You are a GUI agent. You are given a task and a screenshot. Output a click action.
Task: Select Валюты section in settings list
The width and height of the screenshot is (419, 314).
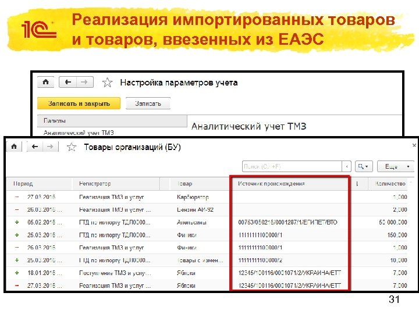(x=112, y=121)
